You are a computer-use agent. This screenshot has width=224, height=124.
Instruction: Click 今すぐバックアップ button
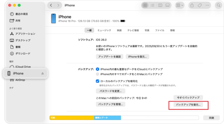[x=188, y=98]
